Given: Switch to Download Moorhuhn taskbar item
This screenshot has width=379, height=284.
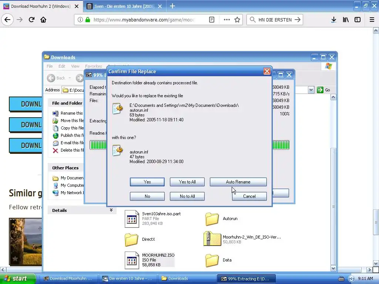Looking at the screenshot, I should [x=68, y=278].
